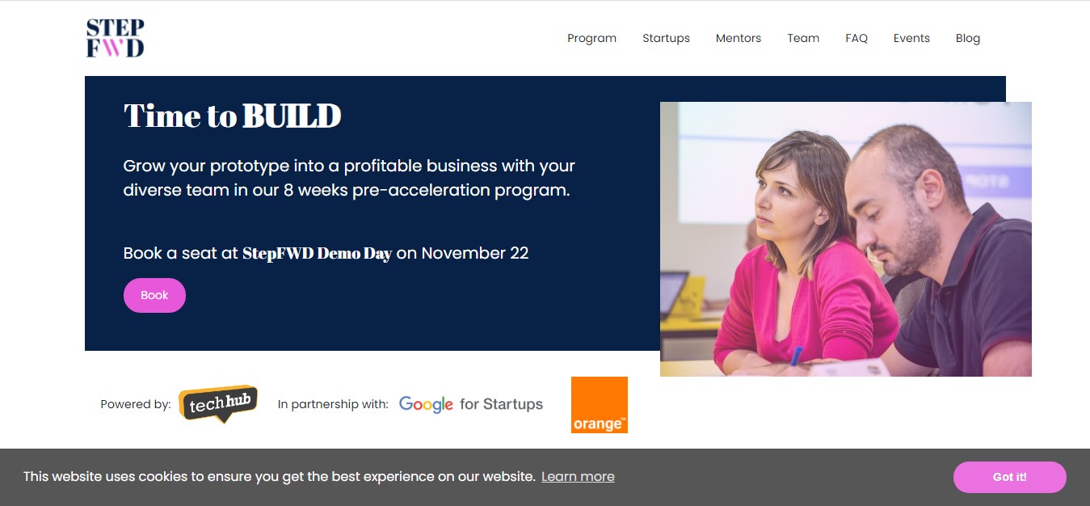Go to the Blog page

[x=968, y=38]
